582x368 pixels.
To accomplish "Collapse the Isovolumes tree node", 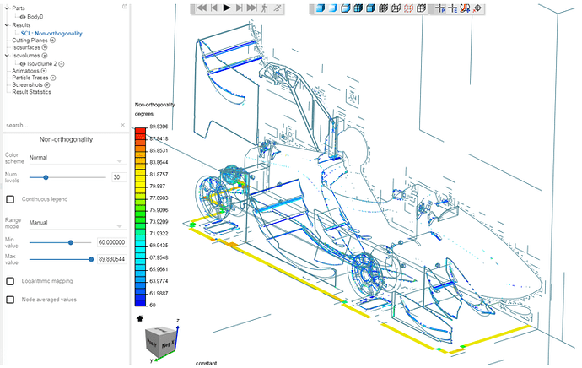I will (7, 56).
